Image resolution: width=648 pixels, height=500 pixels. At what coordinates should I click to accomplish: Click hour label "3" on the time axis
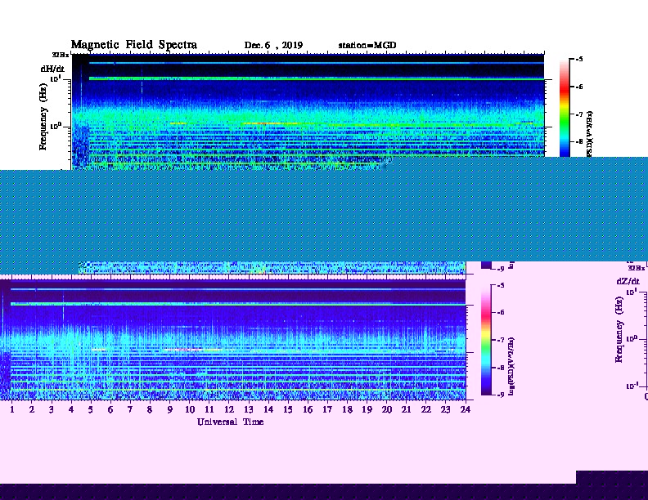[52, 409]
